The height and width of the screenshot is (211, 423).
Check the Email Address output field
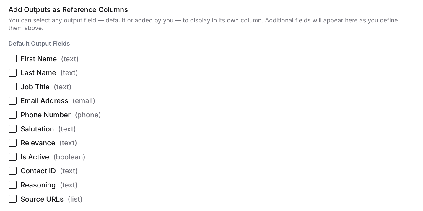tap(12, 100)
